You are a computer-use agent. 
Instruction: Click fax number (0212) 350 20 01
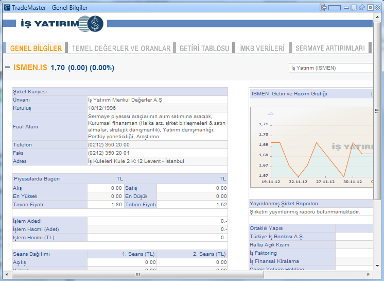[x=109, y=153]
